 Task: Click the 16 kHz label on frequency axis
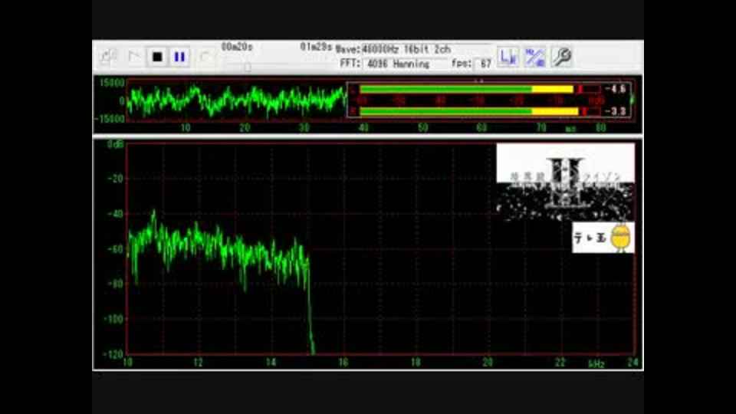coord(343,362)
